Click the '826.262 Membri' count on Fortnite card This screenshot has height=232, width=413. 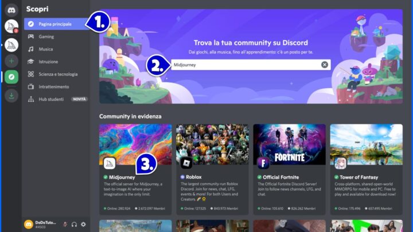303,209
